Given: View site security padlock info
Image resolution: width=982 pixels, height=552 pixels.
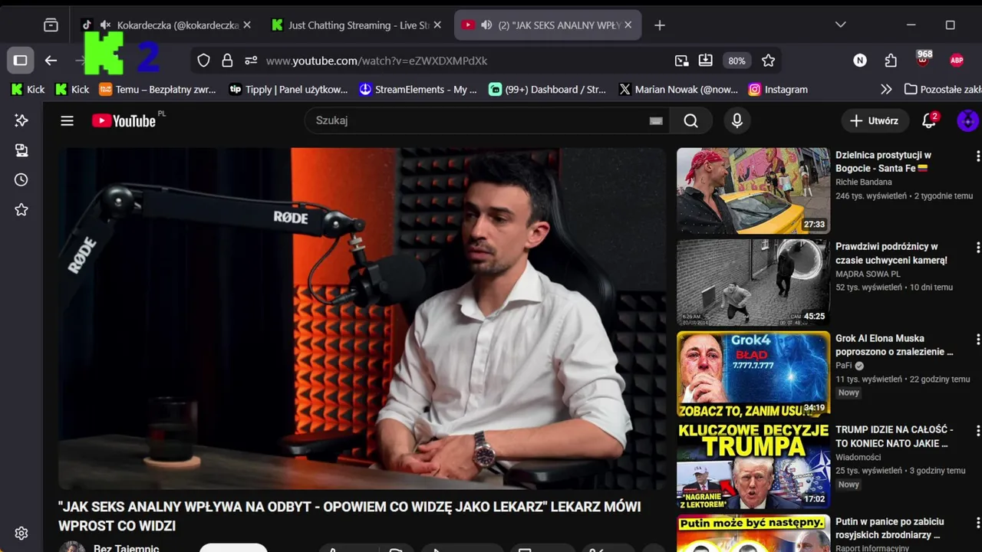Looking at the screenshot, I should tap(227, 61).
